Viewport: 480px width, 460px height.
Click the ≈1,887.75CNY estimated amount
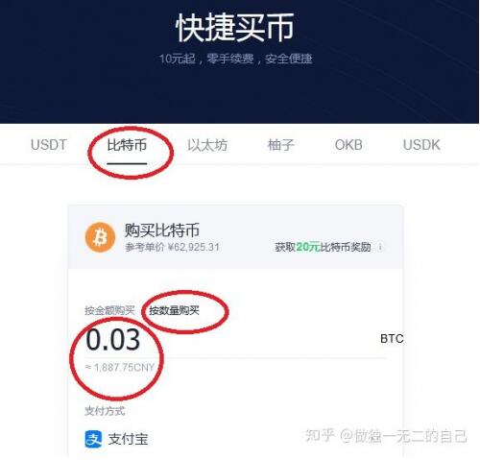coord(120,367)
